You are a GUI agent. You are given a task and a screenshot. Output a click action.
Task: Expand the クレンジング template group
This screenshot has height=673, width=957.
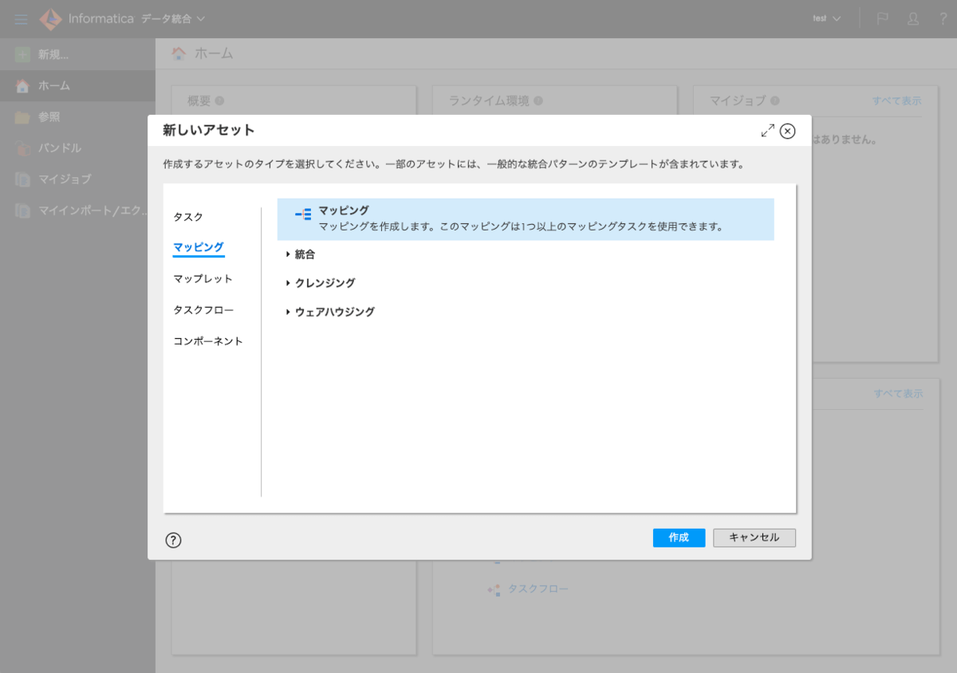[x=288, y=283]
